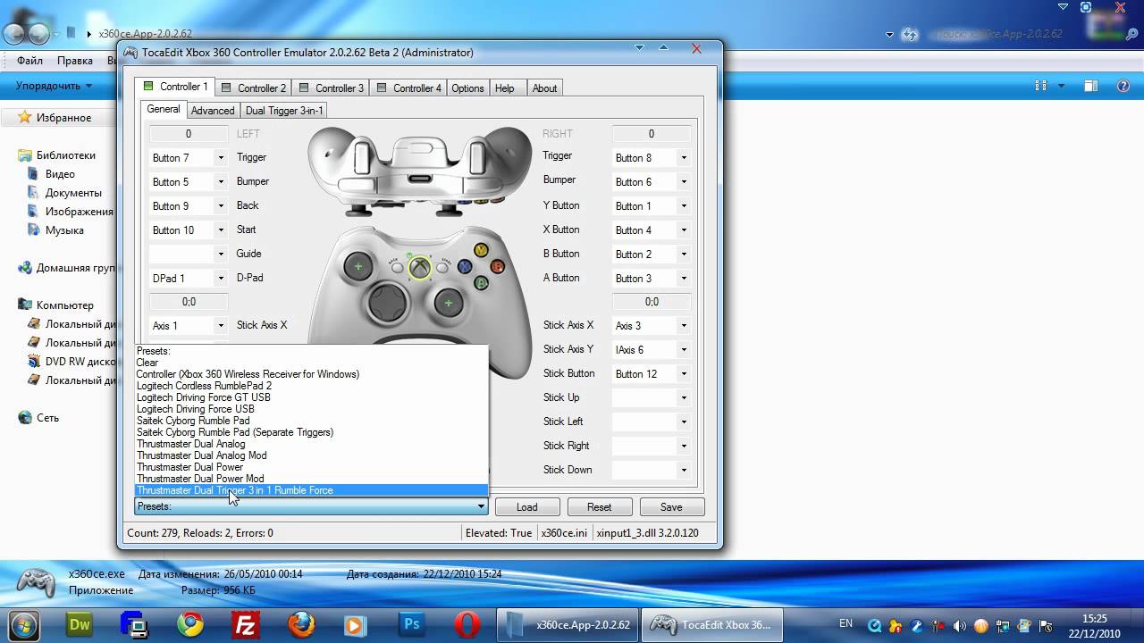Open the empty Guide dropdown

pyautogui.click(x=221, y=255)
